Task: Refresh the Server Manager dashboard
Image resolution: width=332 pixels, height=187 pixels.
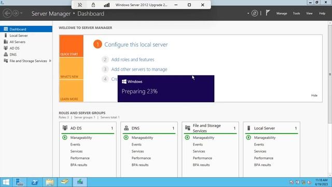Action: click(255, 14)
